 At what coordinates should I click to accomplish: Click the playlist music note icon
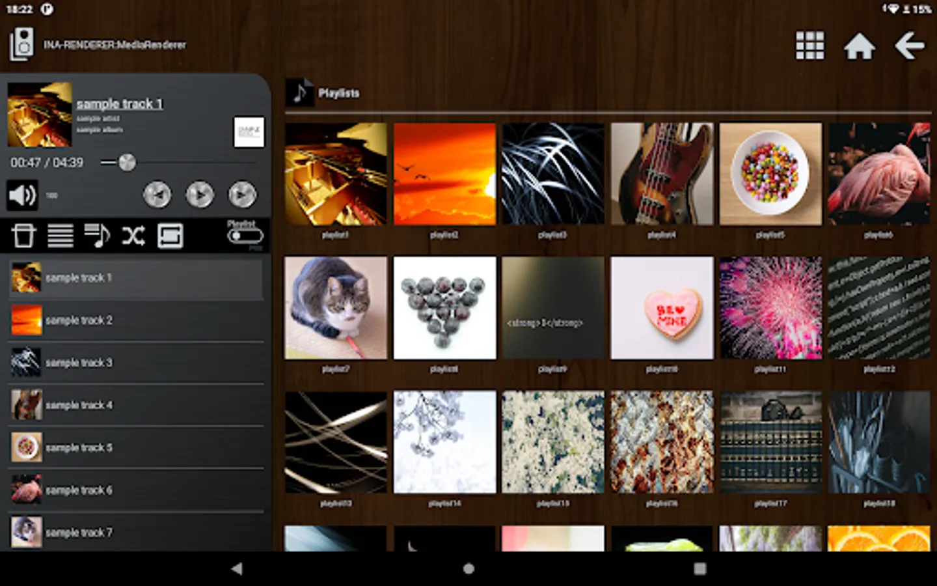(97, 236)
